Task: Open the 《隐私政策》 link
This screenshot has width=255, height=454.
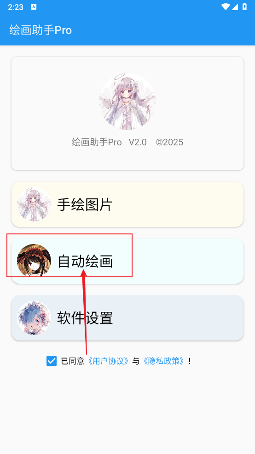Action: point(163,361)
